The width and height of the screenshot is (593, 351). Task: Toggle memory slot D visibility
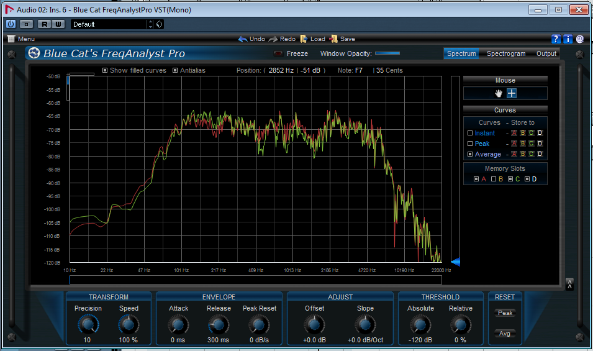coord(527,180)
